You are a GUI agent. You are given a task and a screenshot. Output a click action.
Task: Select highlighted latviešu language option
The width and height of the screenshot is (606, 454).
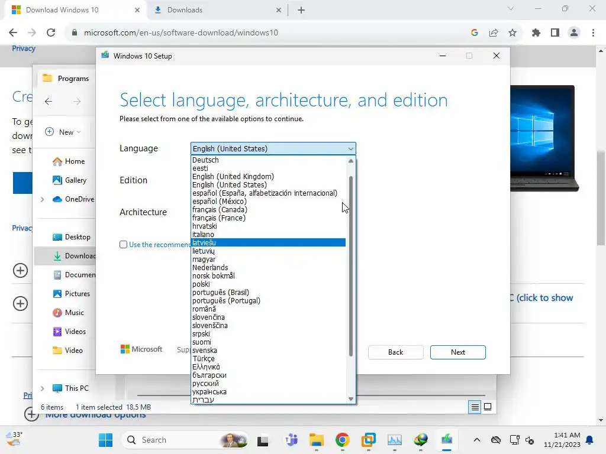[268, 242]
